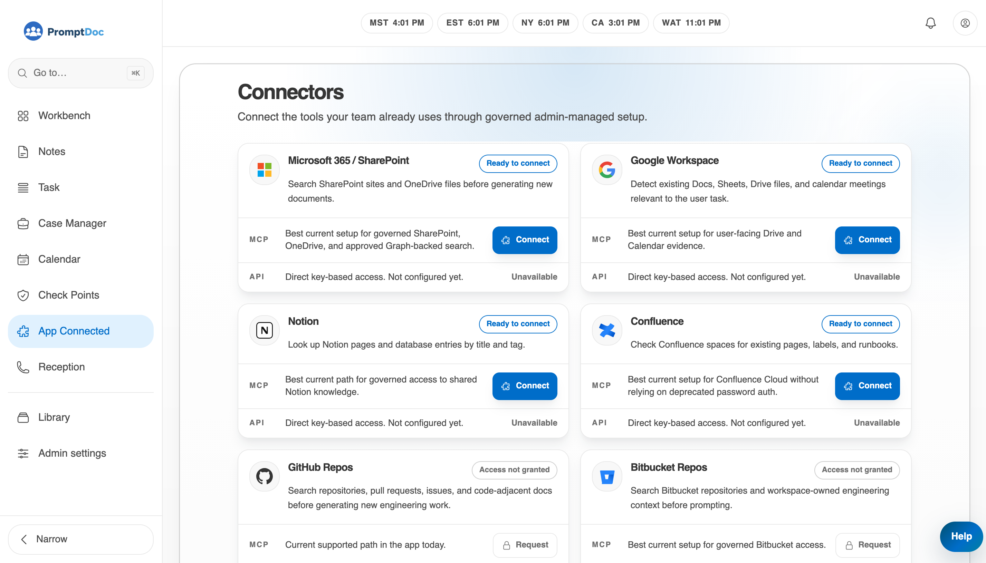The width and height of the screenshot is (986, 563).
Task: Click the Reception phone icon
Action: point(23,367)
